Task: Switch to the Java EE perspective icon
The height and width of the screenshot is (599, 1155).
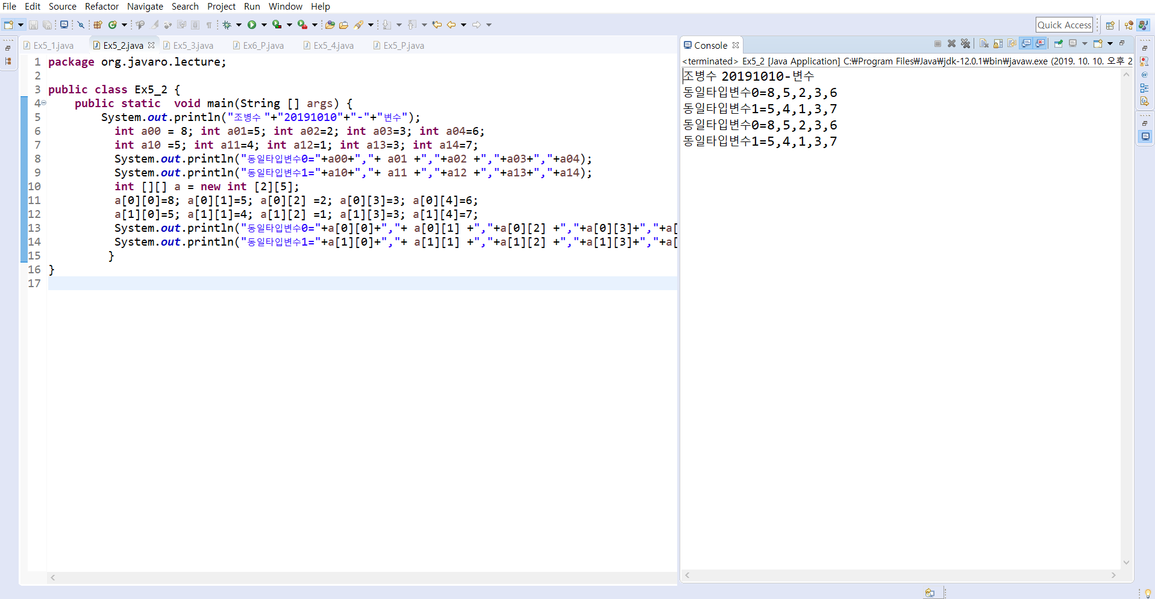Action: (x=1128, y=25)
